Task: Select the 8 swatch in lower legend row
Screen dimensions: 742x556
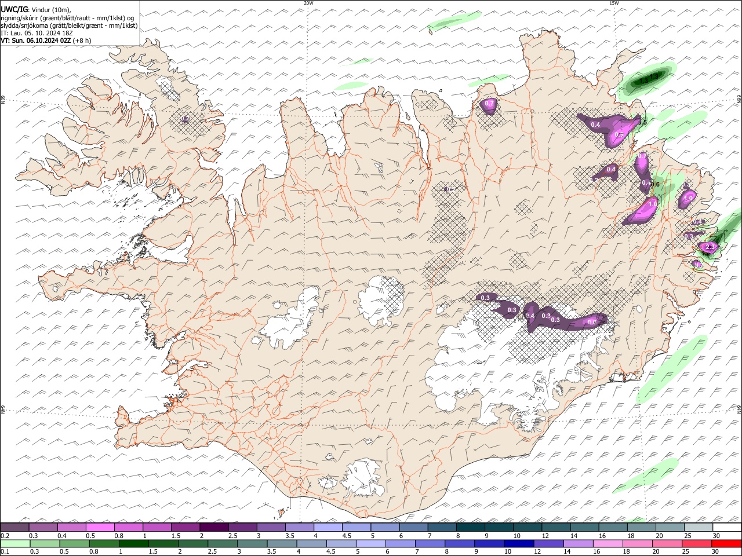Action: [x=459, y=543]
